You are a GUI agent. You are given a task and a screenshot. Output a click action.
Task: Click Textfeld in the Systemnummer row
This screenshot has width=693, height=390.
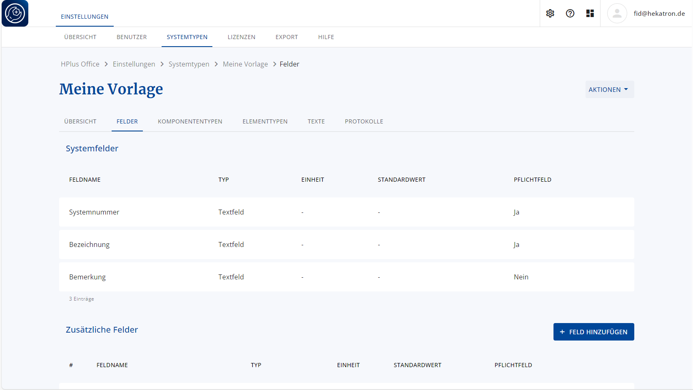click(x=231, y=212)
